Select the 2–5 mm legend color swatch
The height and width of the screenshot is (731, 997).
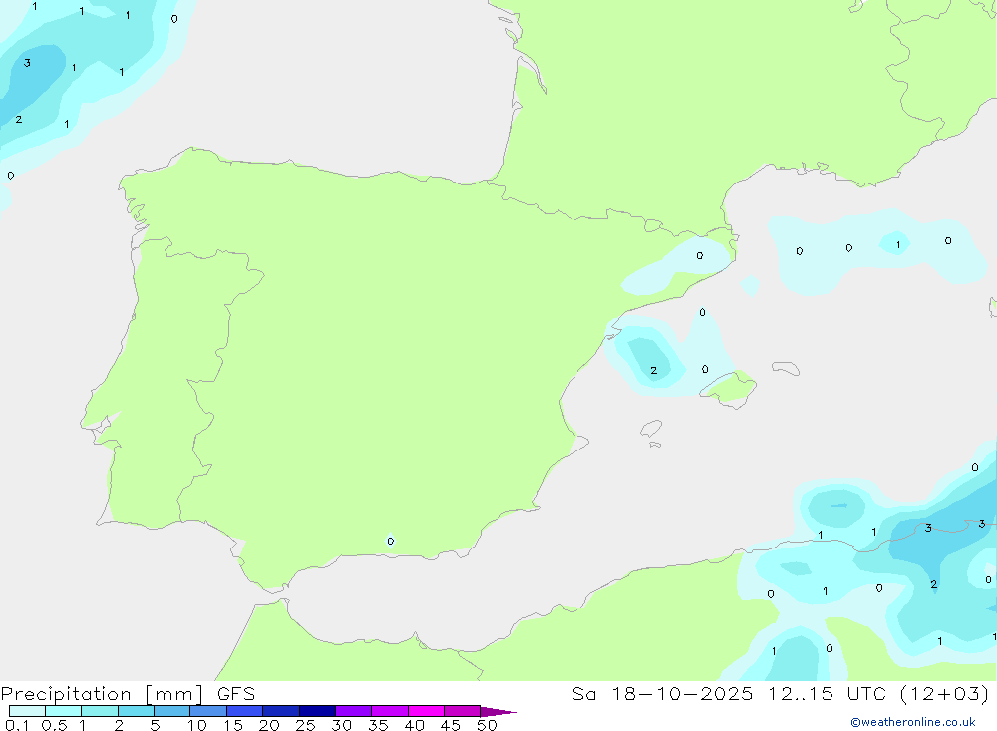click(136, 711)
